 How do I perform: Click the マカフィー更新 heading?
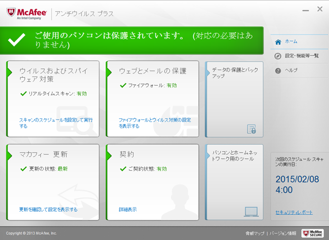pyautogui.click(x=44, y=154)
